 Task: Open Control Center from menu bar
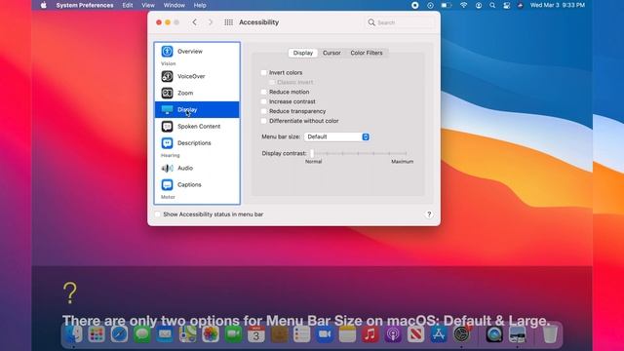pyautogui.click(x=506, y=5)
